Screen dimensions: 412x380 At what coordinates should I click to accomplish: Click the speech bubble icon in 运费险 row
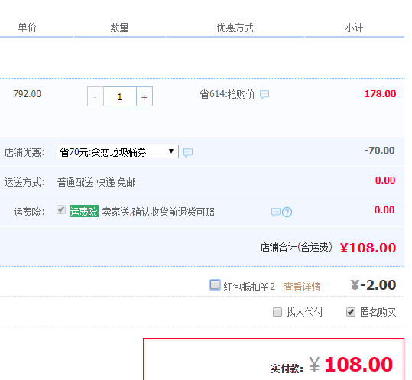coord(276,212)
